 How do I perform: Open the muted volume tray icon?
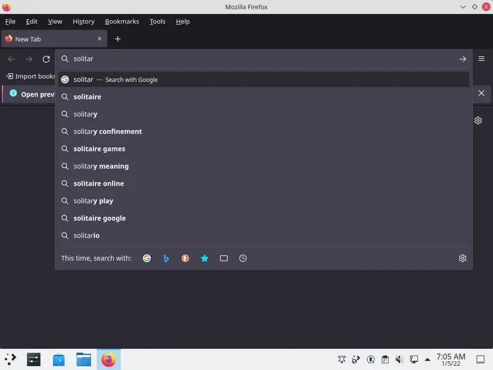click(x=399, y=359)
